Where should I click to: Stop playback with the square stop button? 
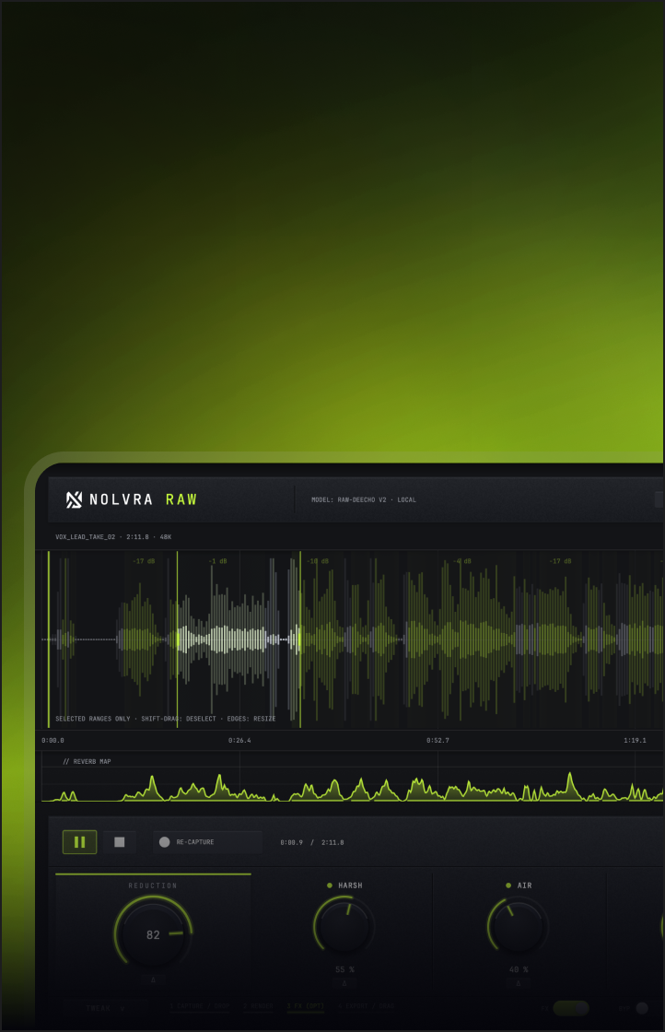119,842
